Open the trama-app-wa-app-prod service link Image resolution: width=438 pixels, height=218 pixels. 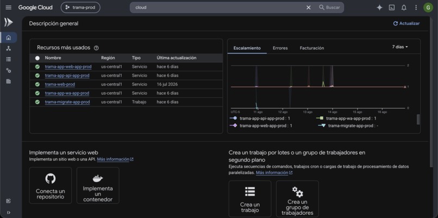click(67, 93)
